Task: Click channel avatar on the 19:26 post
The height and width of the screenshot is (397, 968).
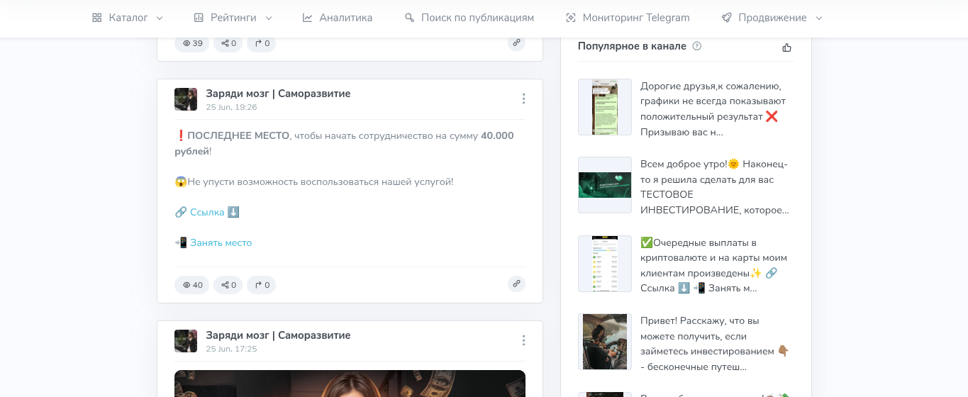Action: pos(186,99)
